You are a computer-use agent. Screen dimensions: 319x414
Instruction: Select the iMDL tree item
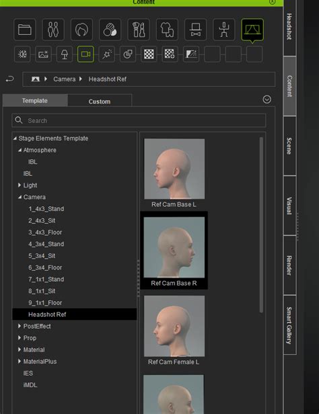tap(30, 385)
